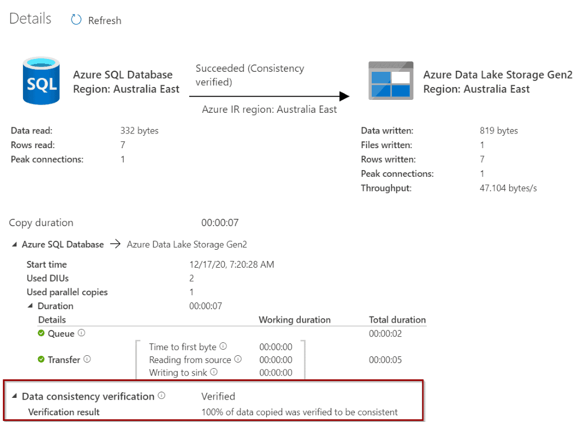This screenshot has height=422, width=575.
Task: Click info icon beside Reading from source
Action: [238, 360]
